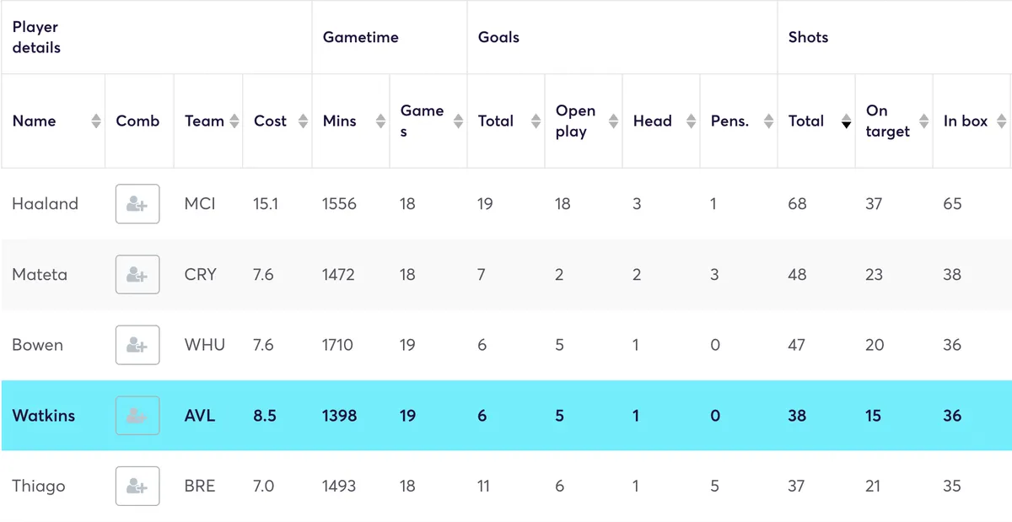Screen dimensions: 1012x522
Task: Click the add-player icon next to Haaland
Action: 137,204
